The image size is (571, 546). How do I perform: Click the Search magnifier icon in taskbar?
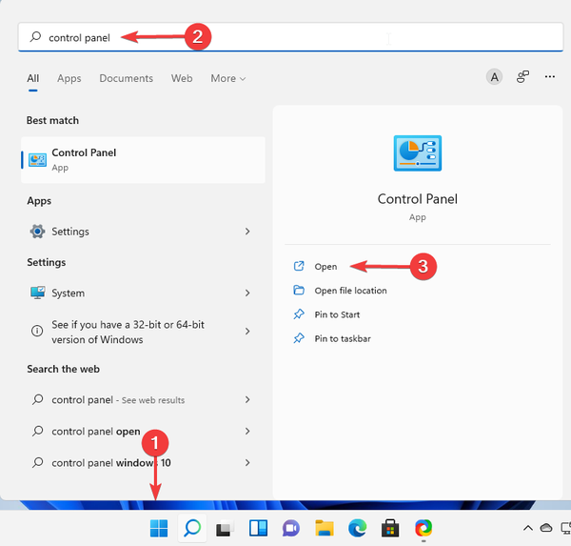point(191,528)
